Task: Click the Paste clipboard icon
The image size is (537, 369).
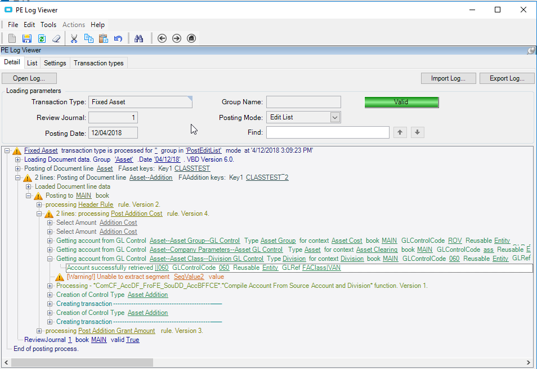Action: pyautogui.click(x=104, y=38)
